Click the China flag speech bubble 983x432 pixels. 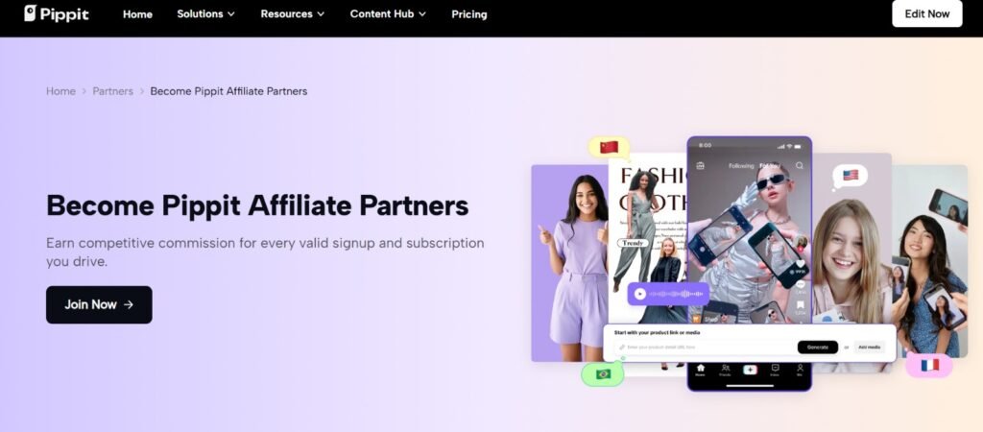pos(609,147)
